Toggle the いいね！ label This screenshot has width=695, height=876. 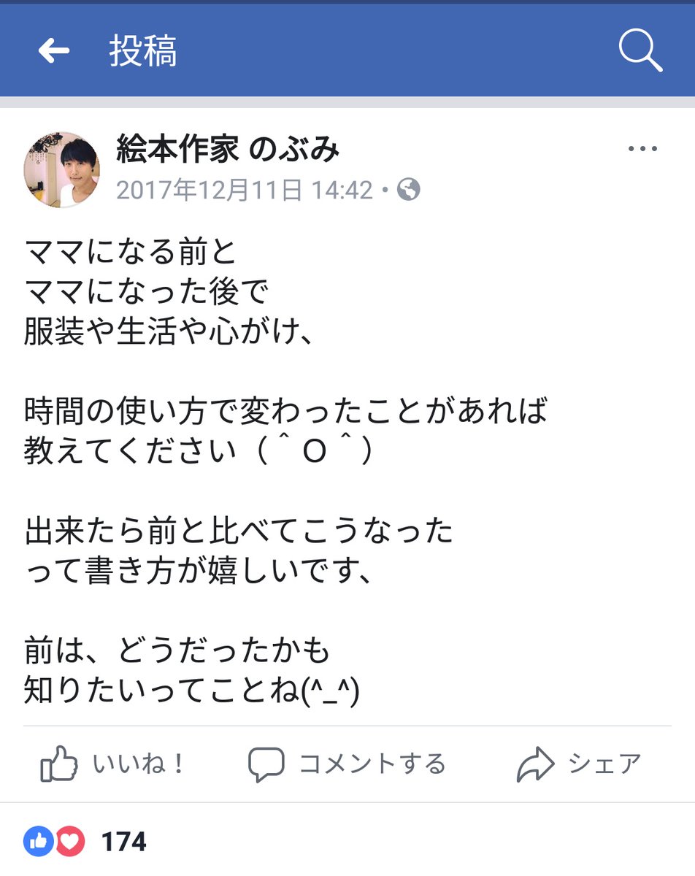click(139, 764)
